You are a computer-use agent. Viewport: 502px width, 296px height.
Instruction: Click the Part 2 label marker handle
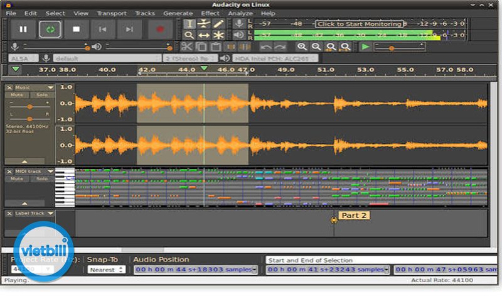click(x=334, y=220)
